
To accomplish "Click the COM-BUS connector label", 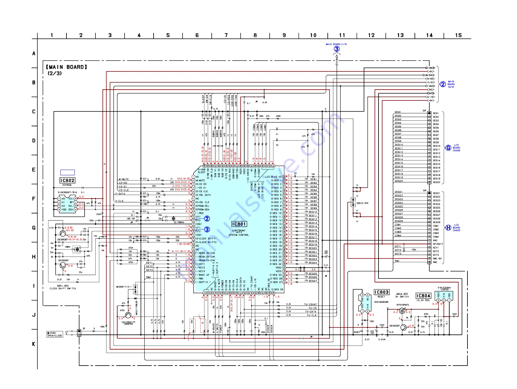I will click(x=429, y=75).
